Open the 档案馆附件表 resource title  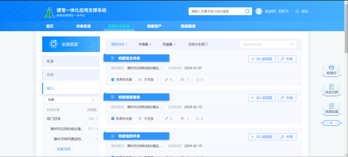click(129, 136)
